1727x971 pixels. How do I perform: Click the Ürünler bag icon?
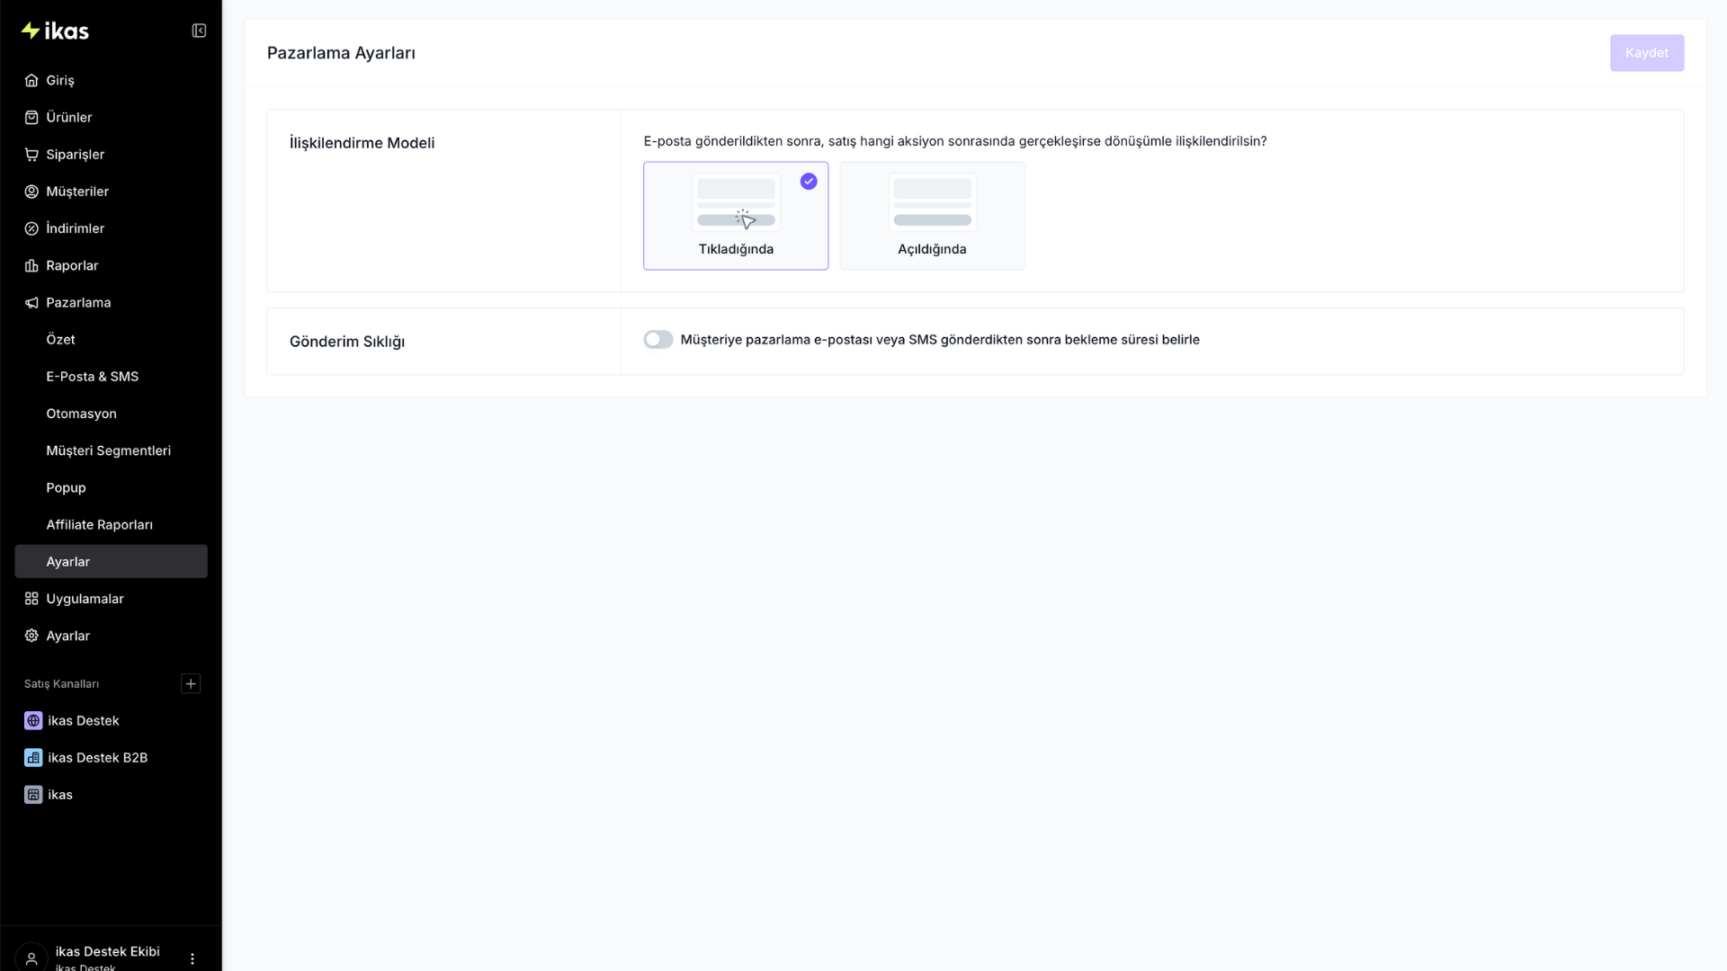31,117
